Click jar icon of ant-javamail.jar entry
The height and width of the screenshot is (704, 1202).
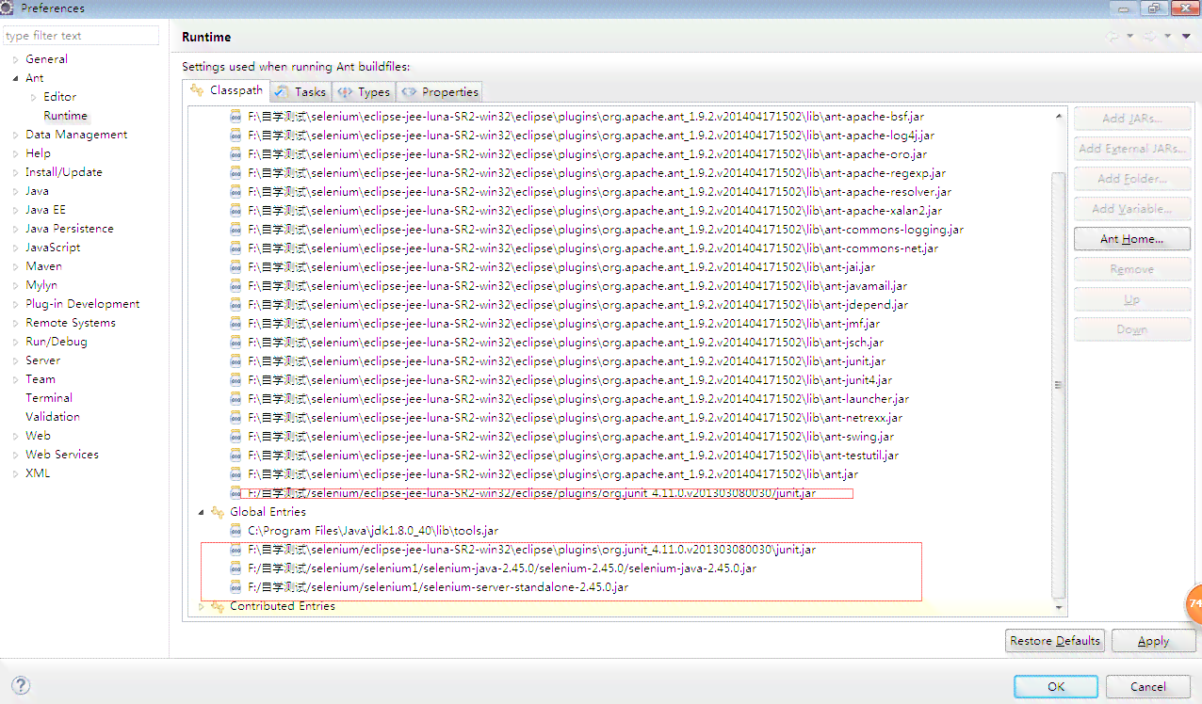(236, 286)
